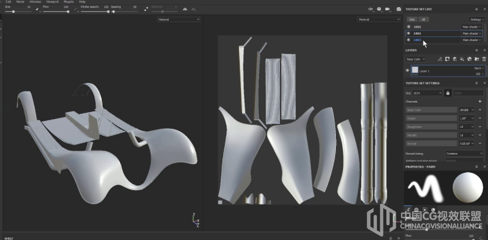
Task: Open Texture Set List Settings dropdown
Action: coord(477,19)
